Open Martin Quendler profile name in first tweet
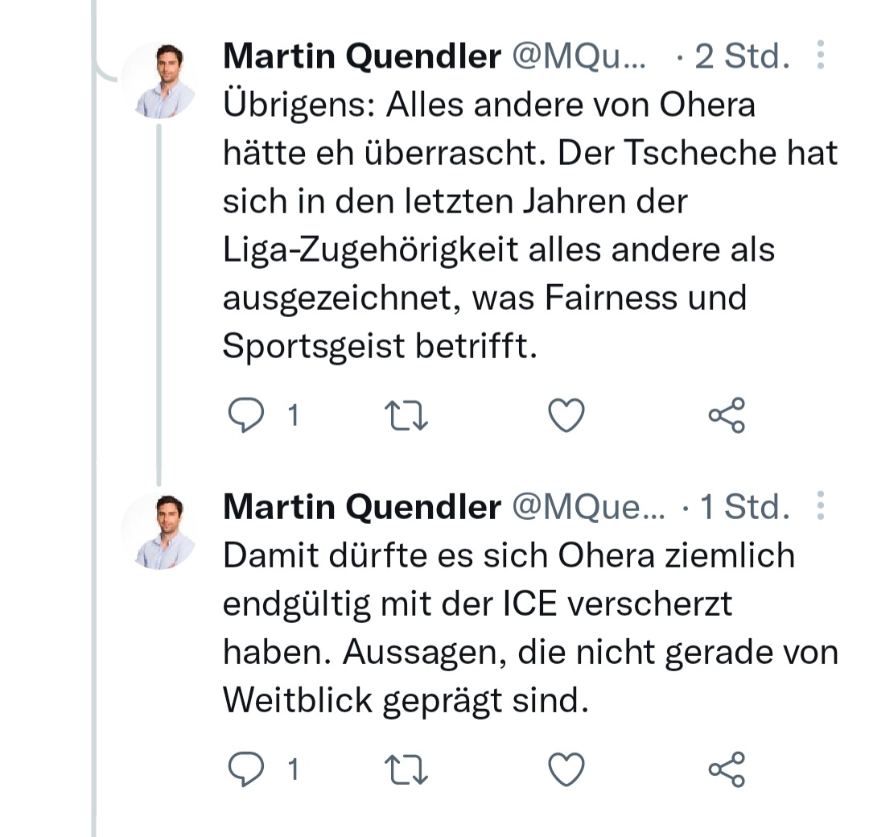 coord(361,56)
